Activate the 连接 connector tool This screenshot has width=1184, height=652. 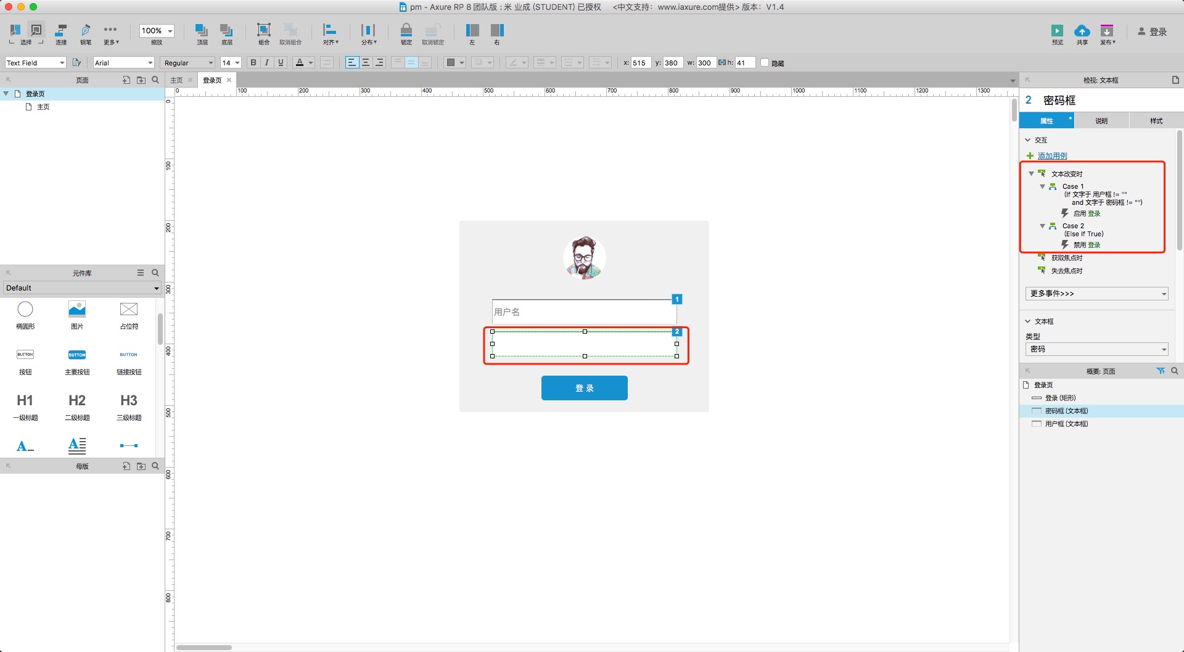point(61,33)
